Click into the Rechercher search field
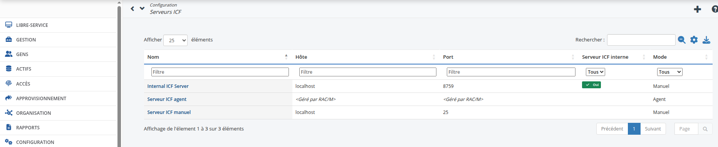This screenshot has height=147, width=718. [641, 40]
